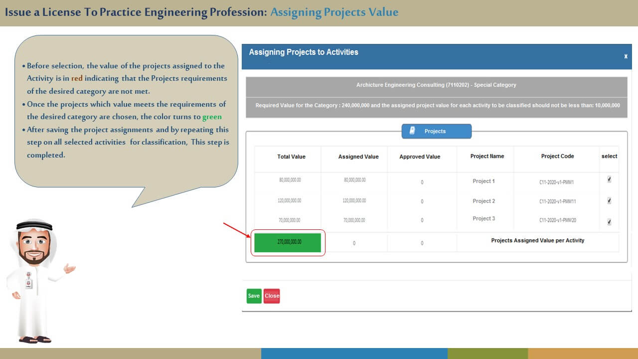The image size is (638, 359).
Task: Click the Total Value column header
Action: [x=291, y=157]
